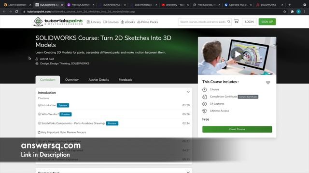Select the Curriculum tab

[48, 80]
